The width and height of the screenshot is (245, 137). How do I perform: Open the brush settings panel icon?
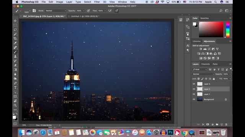point(34,11)
